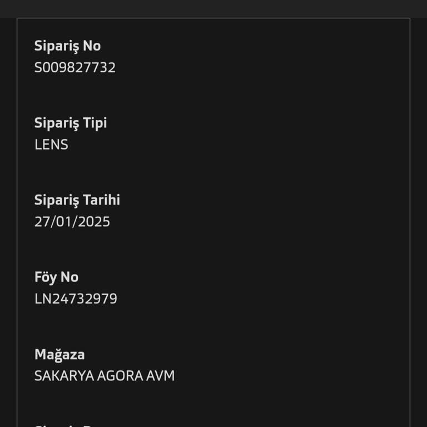Image resolution: width=427 pixels, height=427 pixels.
Task: Click the word "Föy"
Action: (x=46, y=277)
